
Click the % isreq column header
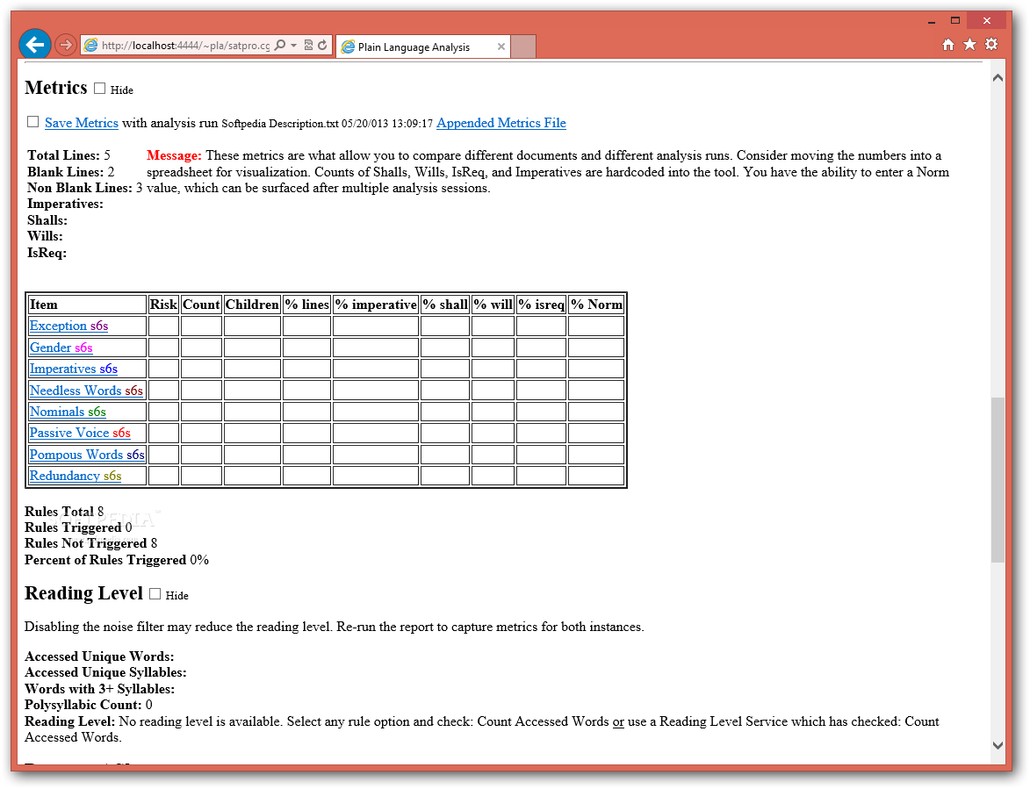[541, 305]
